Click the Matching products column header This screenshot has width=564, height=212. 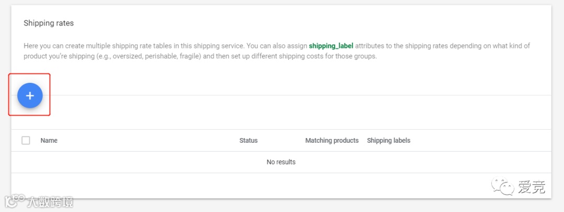pyautogui.click(x=332, y=140)
